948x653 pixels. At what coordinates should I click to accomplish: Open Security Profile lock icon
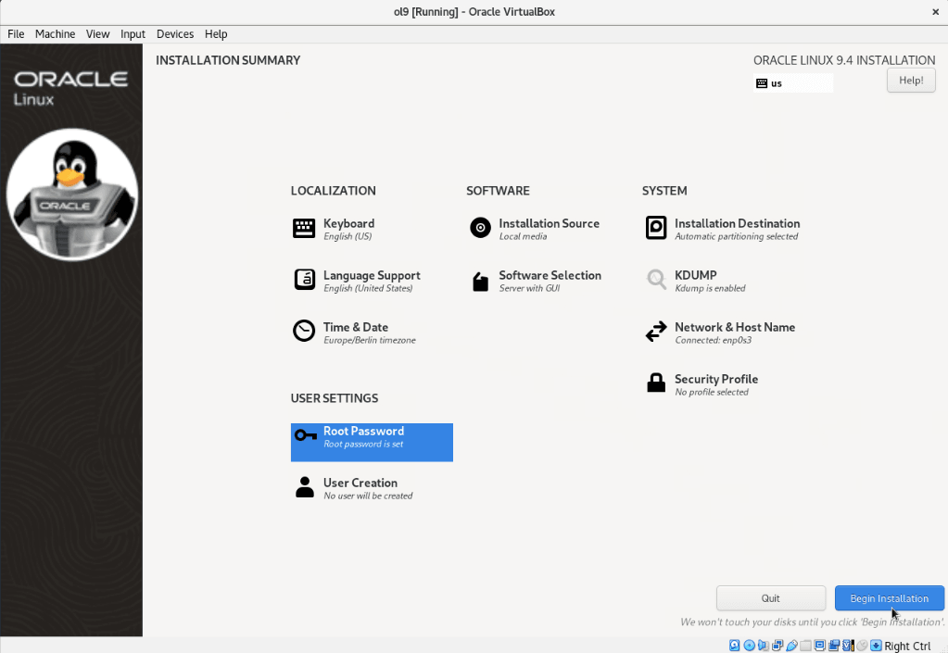(x=656, y=383)
